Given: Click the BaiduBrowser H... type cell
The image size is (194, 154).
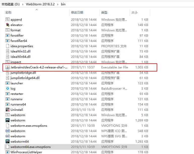Looking at the screenshot, I should click(x=114, y=89).
